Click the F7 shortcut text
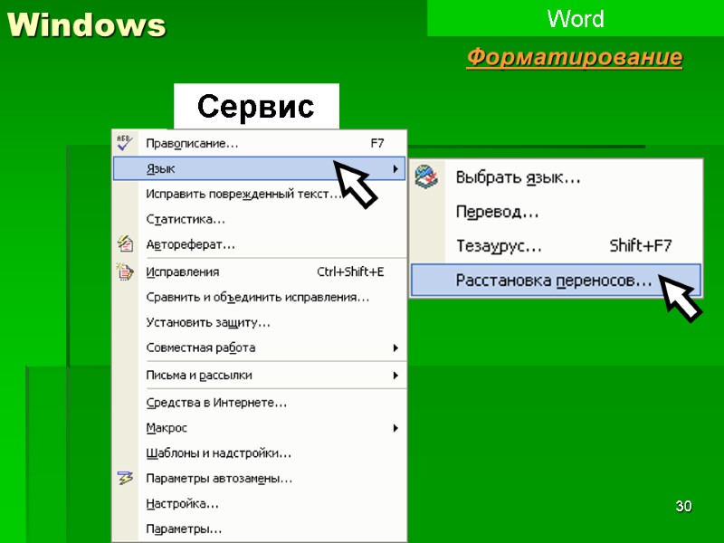 coord(376,143)
